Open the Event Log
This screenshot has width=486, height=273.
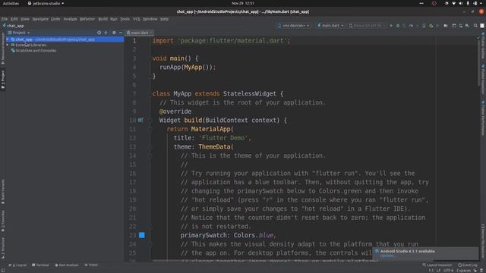pyautogui.click(x=468, y=265)
